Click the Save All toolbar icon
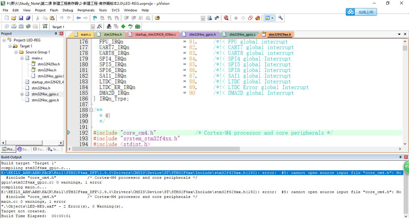This screenshot has width=409, height=218. click(x=28, y=18)
